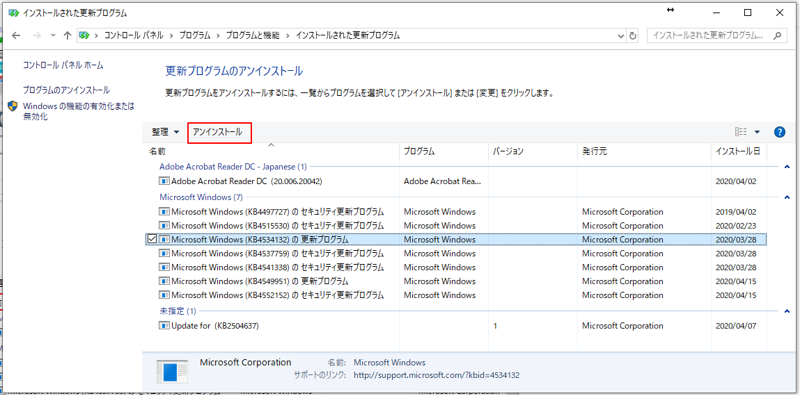Uncheck the KB4534132 row checkbox
This screenshot has height=396, width=800.
pos(152,239)
